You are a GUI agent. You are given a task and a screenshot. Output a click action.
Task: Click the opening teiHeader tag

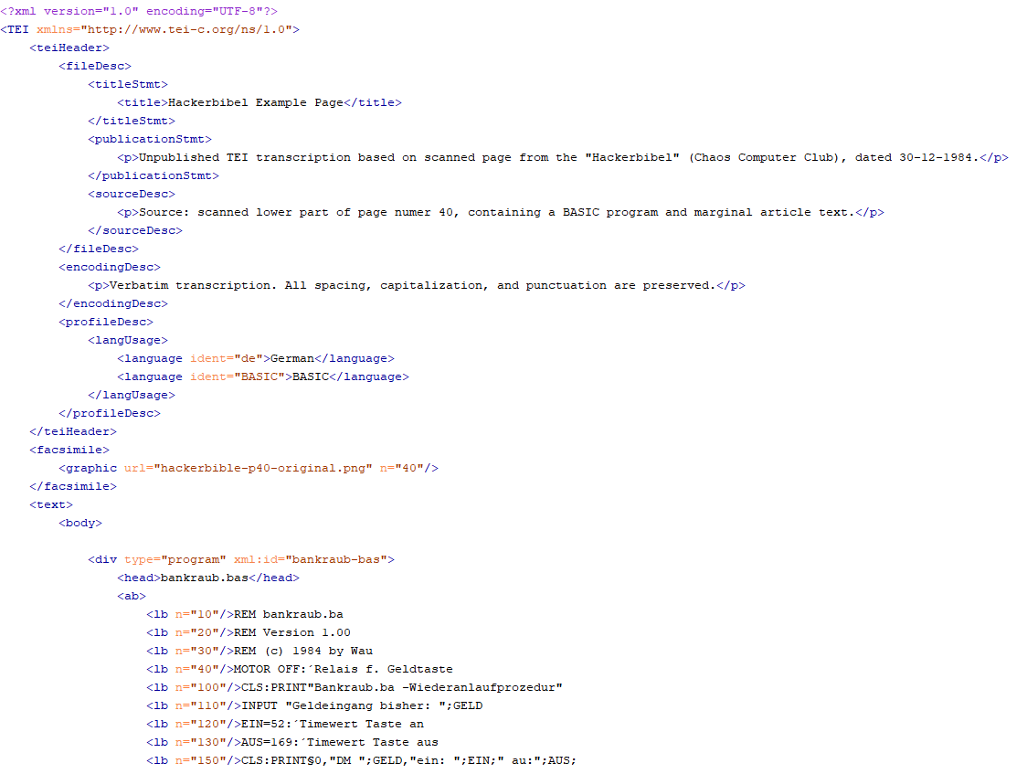pos(69,48)
